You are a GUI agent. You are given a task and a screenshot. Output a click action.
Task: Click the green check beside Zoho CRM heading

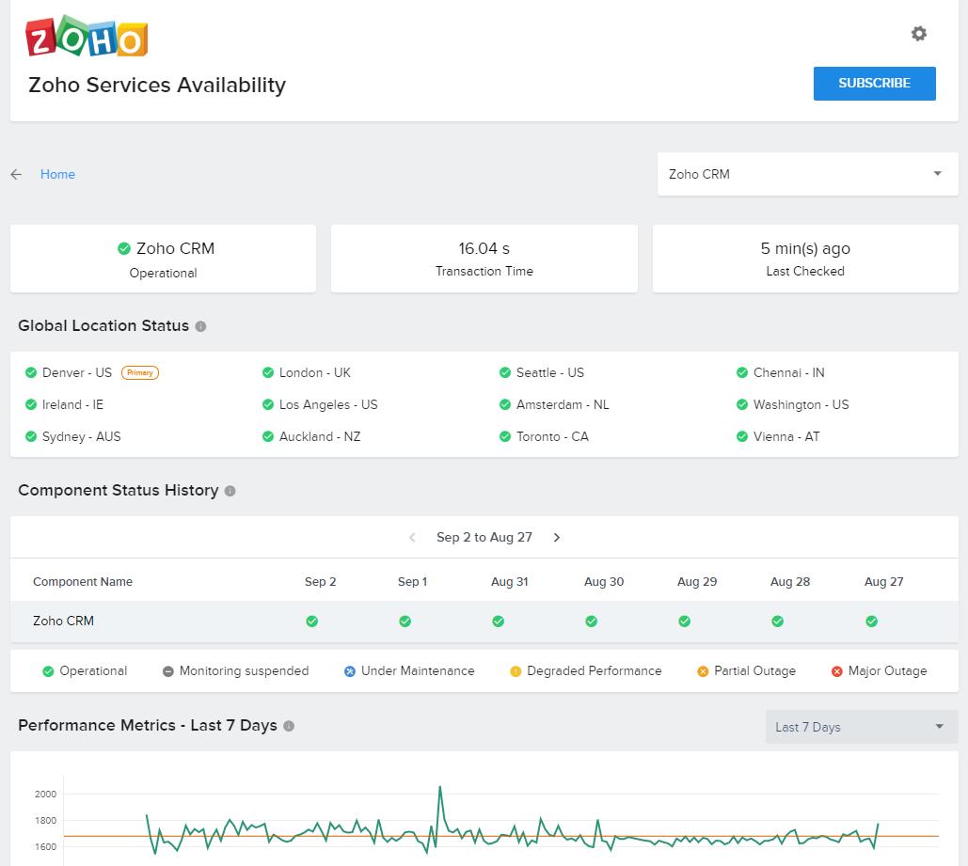(x=123, y=248)
